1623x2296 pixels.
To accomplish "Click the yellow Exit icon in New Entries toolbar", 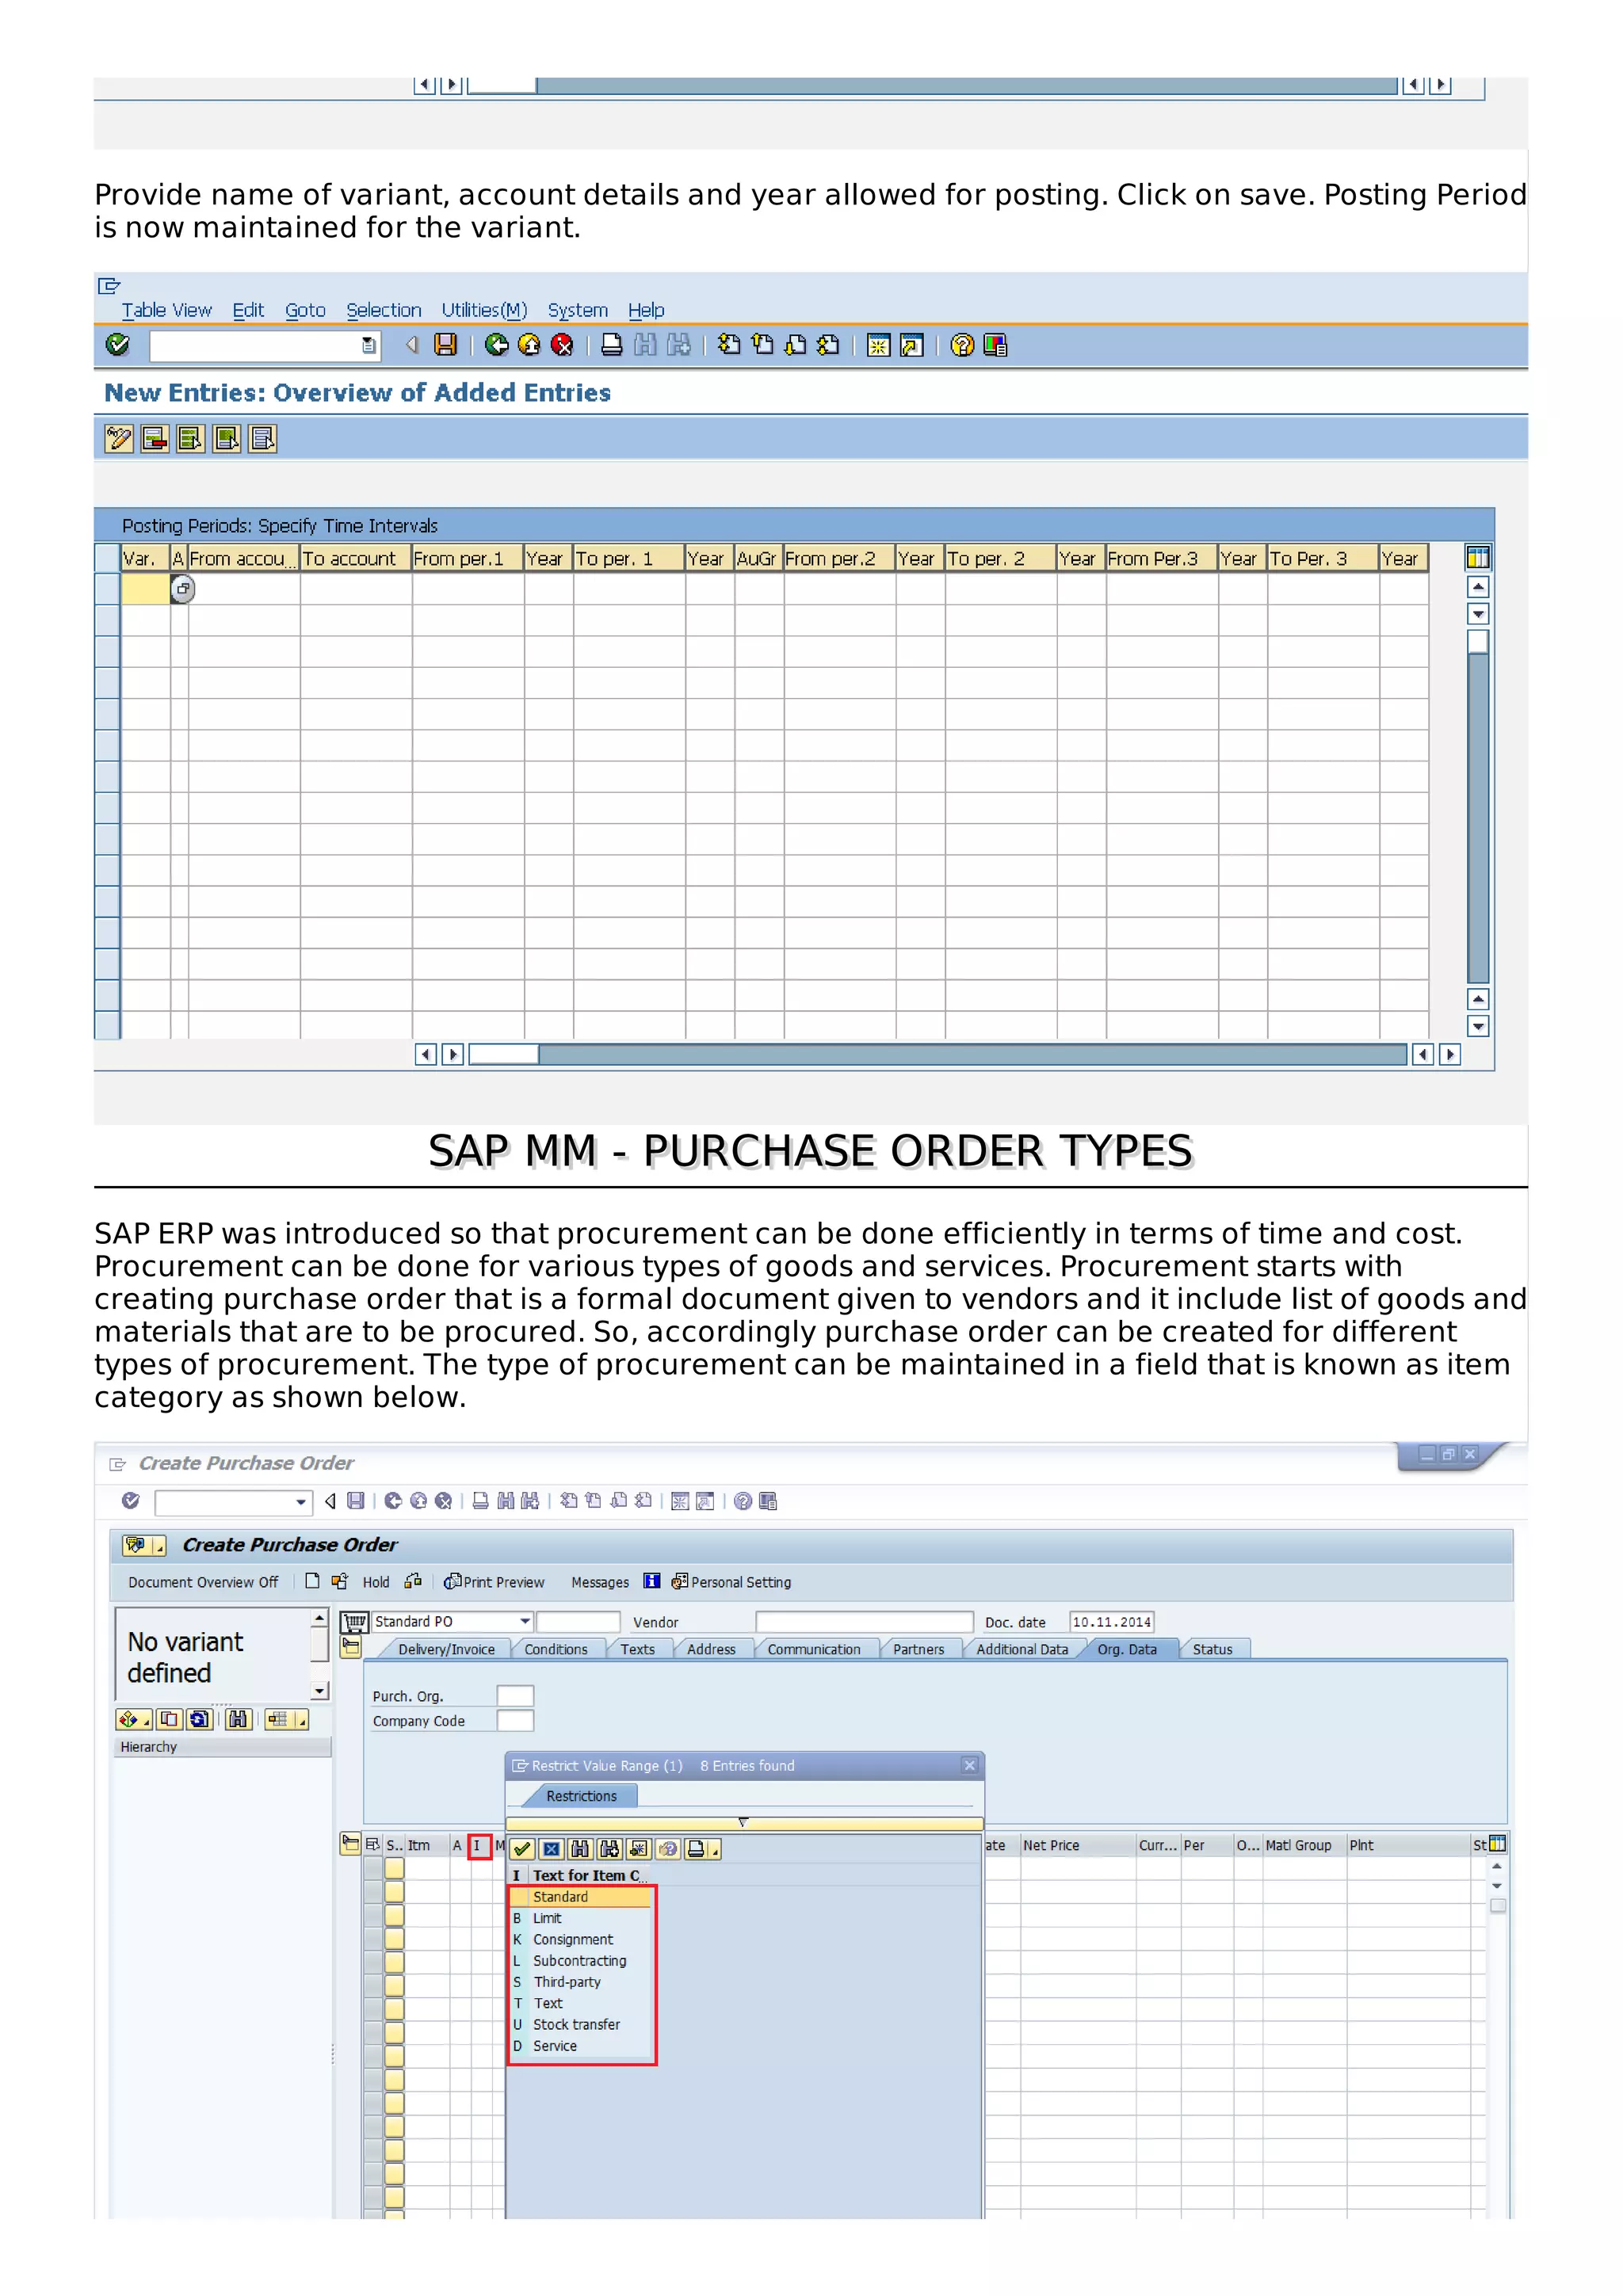I will coord(529,345).
